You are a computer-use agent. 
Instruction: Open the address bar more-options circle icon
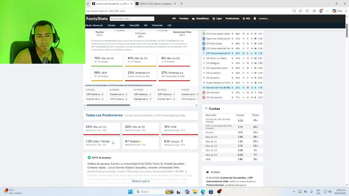[294, 11]
